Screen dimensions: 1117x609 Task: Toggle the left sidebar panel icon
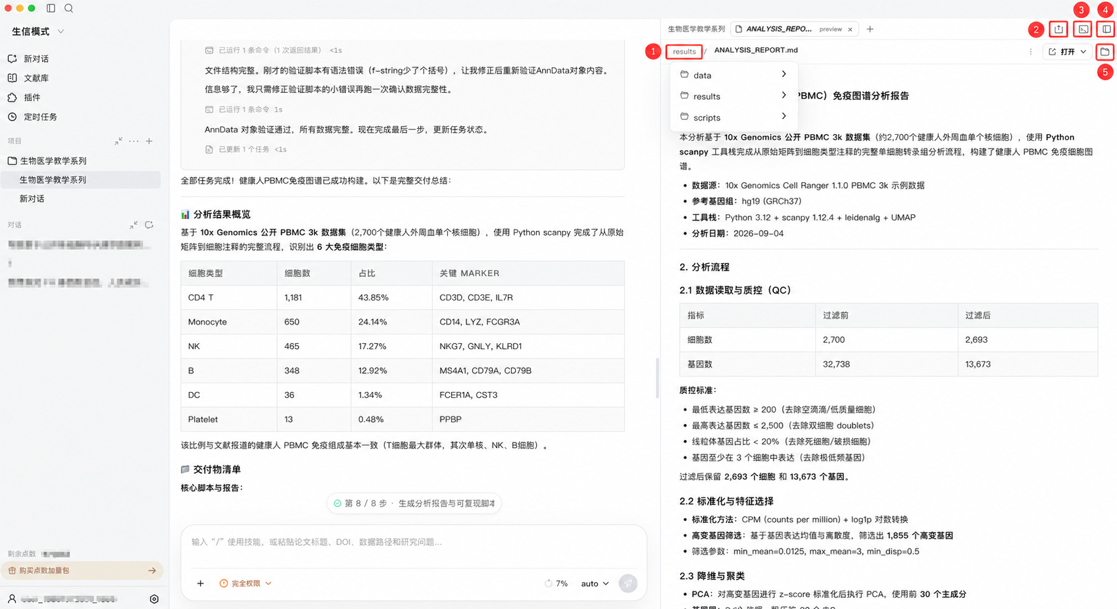51,9
